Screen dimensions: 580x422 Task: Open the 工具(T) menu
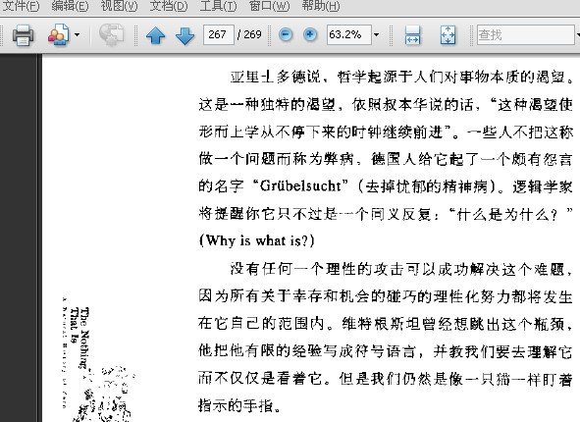[218, 6]
